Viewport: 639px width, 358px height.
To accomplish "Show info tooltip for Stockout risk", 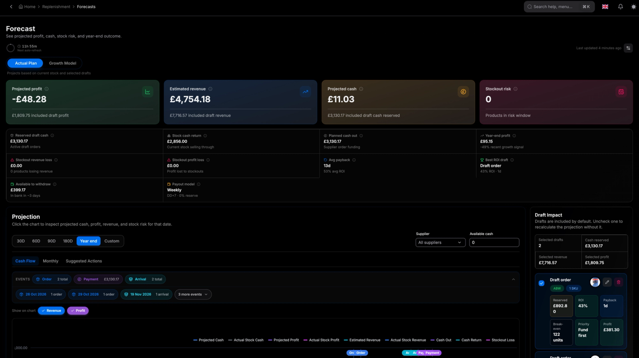I will [x=516, y=89].
